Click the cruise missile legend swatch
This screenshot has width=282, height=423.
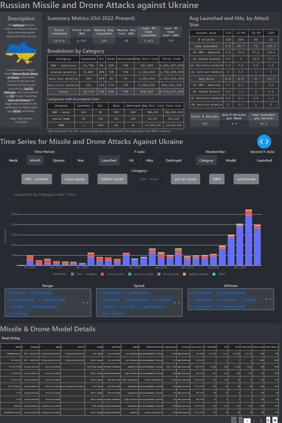(103, 274)
